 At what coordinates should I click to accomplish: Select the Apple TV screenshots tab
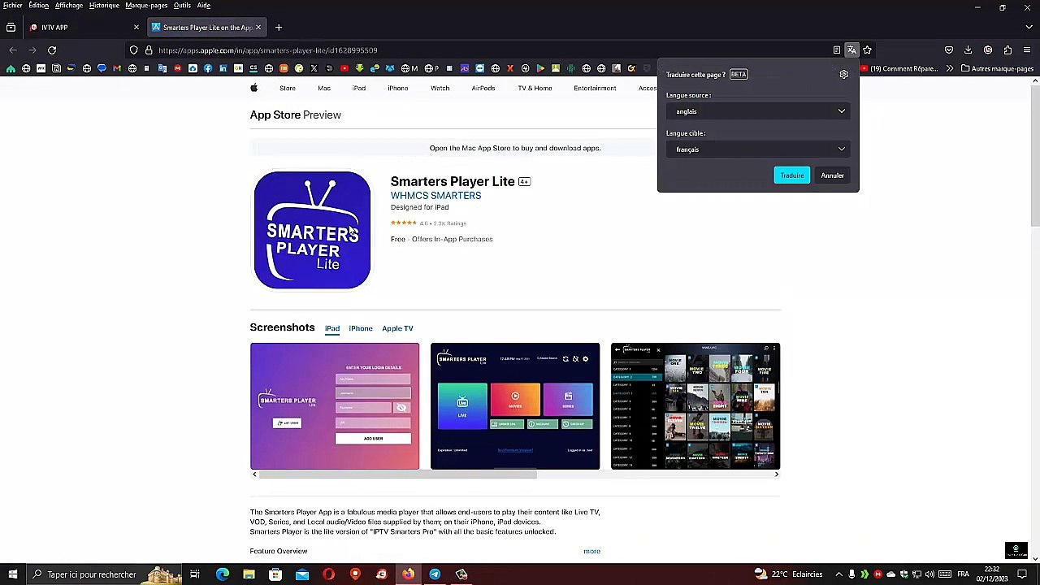point(397,328)
